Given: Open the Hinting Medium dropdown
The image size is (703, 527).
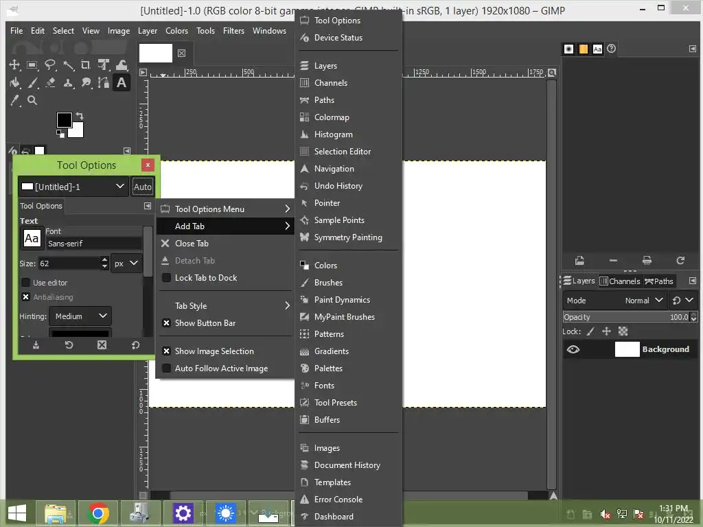Looking at the screenshot, I should pos(80,316).
